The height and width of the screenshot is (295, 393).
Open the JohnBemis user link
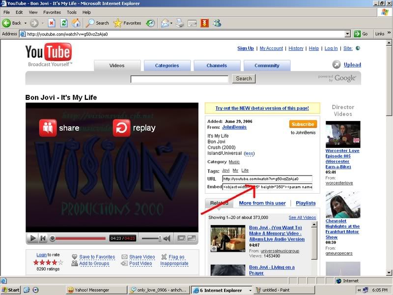234,127
